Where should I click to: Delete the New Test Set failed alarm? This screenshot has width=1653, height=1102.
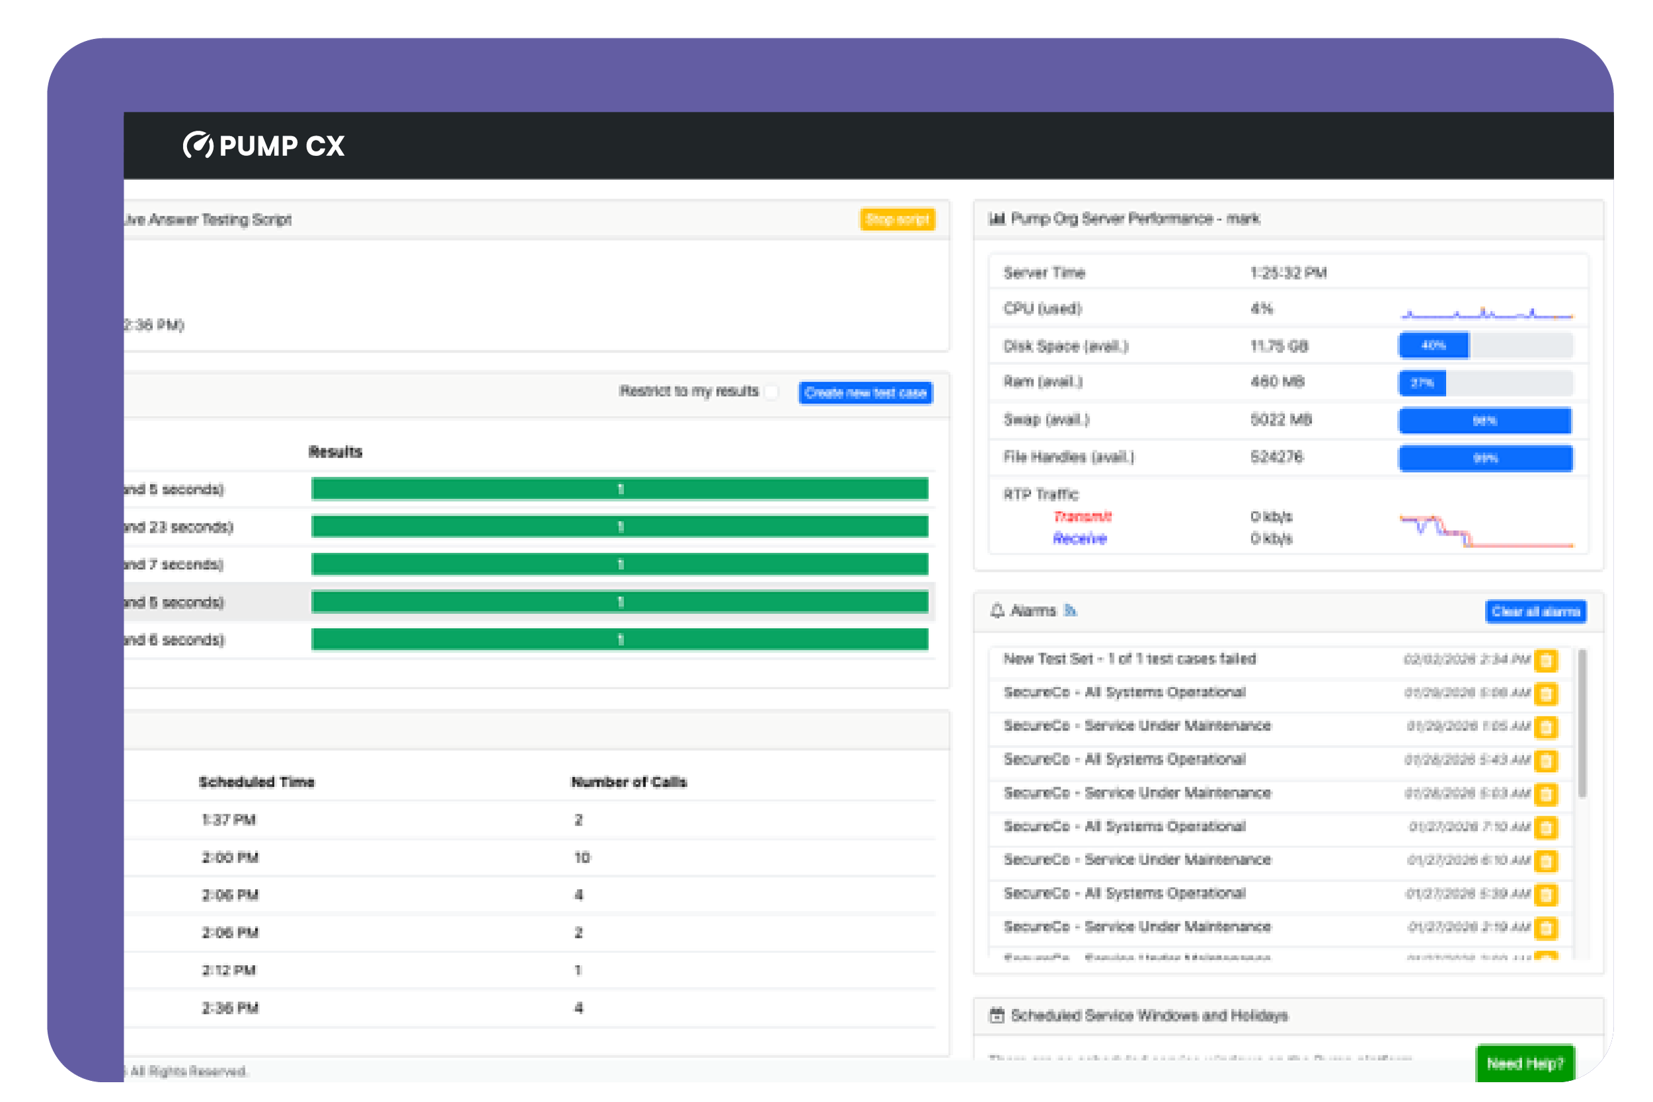pyautogui.click(x=1545, y=660)
